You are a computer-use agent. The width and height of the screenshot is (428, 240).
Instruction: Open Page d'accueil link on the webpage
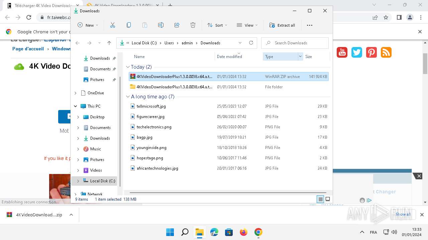coord(28,49)
